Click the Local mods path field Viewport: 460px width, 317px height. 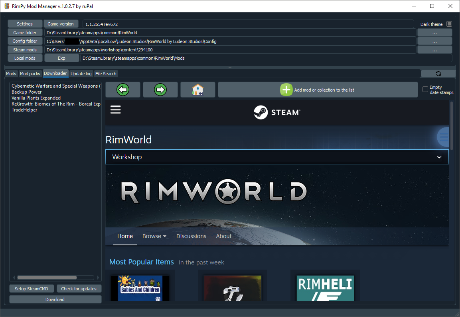pos(266,58)
